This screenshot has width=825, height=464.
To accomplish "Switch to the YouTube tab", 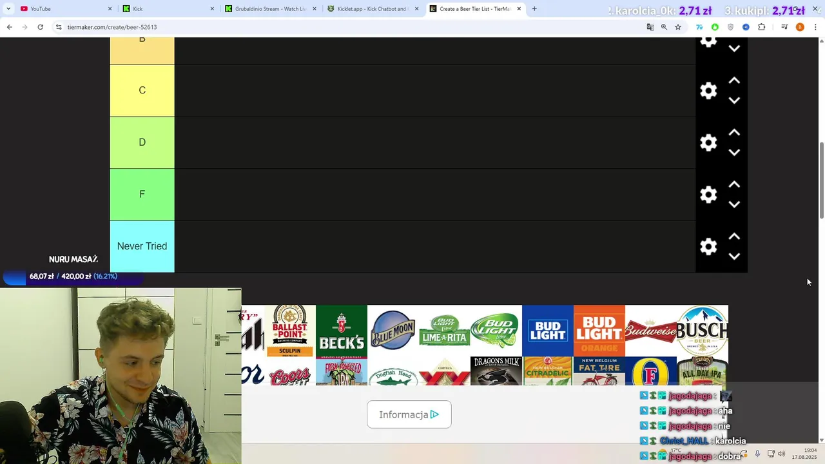I will coord(64,9).
